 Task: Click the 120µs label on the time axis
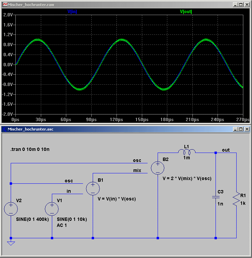[x=116, y=119]
